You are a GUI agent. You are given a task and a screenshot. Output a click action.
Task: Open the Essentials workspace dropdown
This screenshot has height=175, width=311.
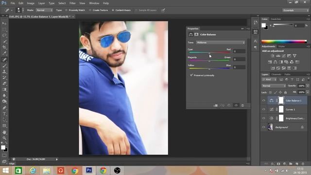point(295,10)
